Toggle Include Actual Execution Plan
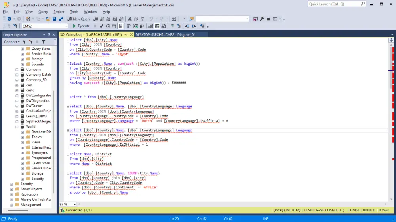 click(129, 26)
